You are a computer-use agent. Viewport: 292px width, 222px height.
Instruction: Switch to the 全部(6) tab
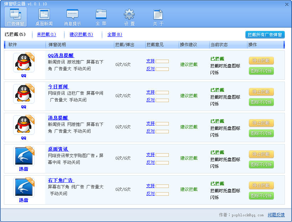point(115,34)
